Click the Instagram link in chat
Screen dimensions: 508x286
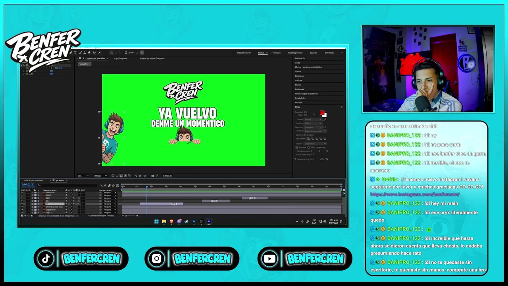(x=415, y=194)
